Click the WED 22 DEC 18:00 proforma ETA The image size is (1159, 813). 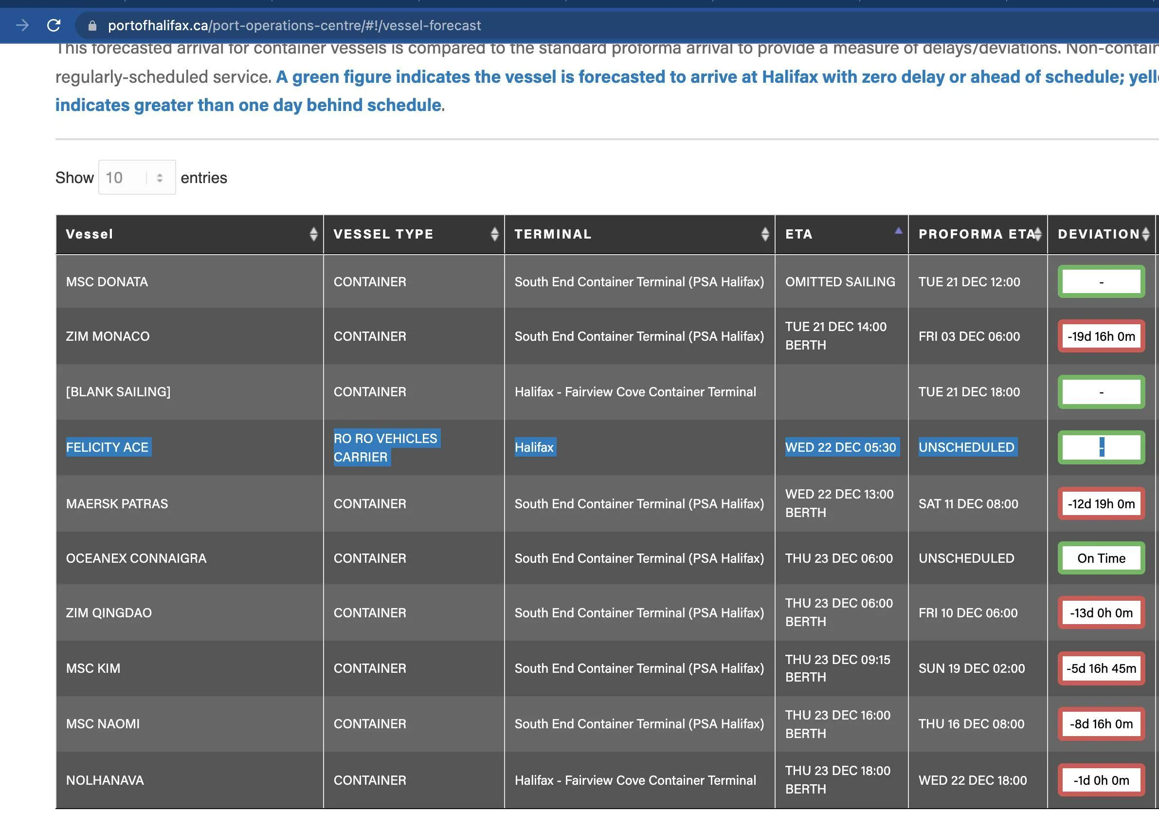[973, 781]
